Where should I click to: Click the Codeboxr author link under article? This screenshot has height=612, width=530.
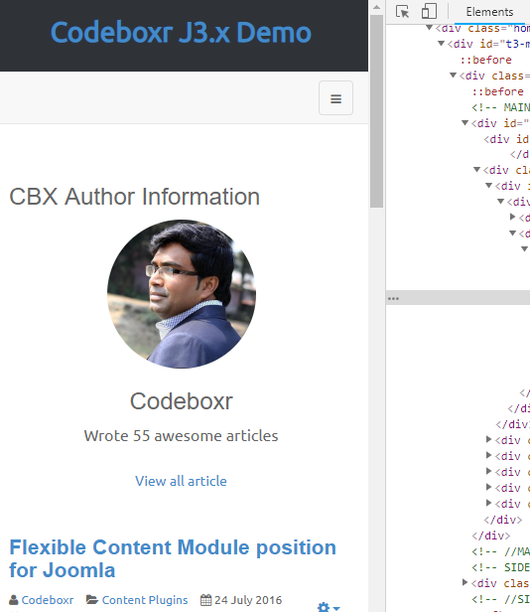point(48,600)
